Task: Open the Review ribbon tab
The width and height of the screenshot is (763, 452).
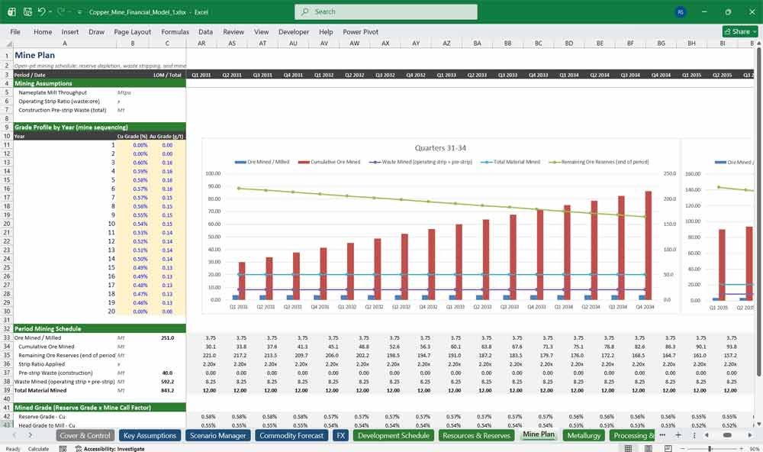Action: [233, 31]
